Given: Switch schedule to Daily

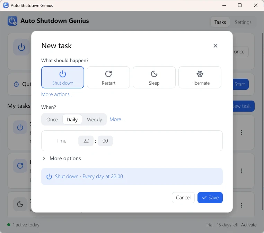Looking at the screenshot, I should pyautogui.click(x=72, y=120).
